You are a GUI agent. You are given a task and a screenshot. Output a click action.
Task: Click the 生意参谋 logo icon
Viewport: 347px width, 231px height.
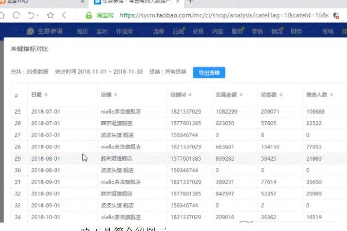30,31
